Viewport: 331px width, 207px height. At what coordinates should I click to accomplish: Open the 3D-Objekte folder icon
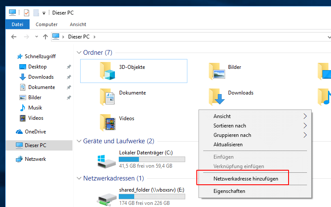click(x=108, y=71)
